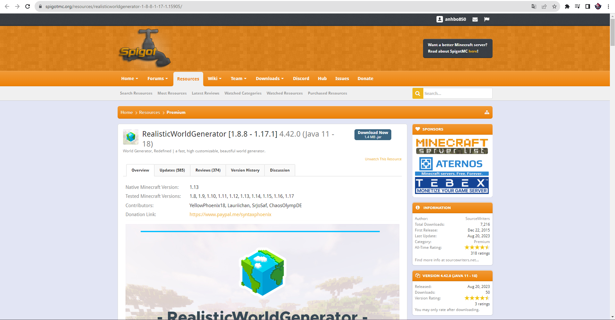Open Minecraft Server List sponsor banner
Viewport: 615px width, 320px height.
[452, 146]
